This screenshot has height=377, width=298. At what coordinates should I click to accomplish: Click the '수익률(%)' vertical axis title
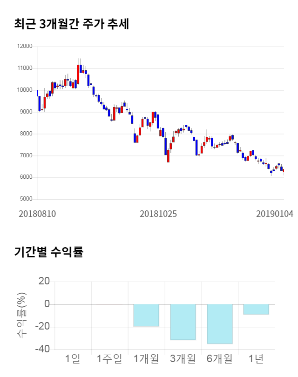tap(22, 316)
